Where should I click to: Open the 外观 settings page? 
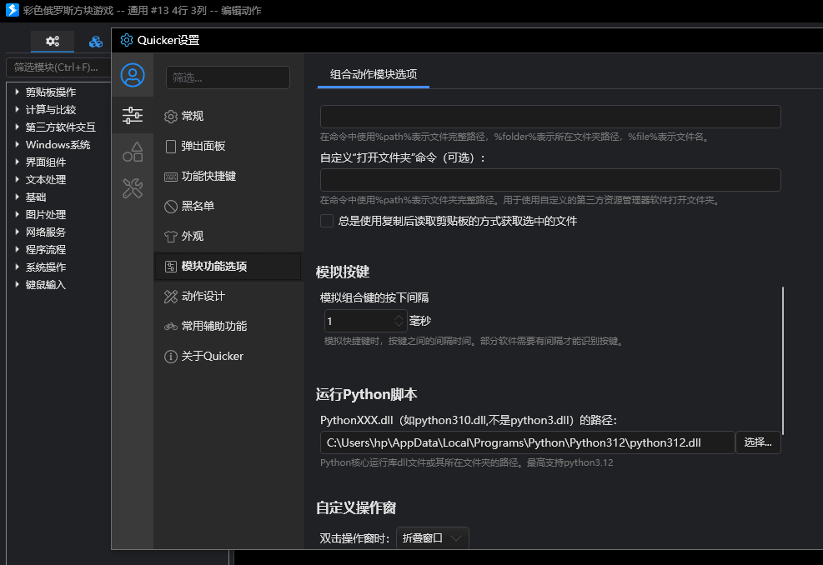(228, 236)
